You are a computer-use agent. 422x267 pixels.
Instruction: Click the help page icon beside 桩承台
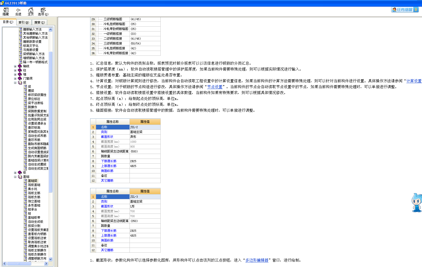[x=25, y=209]
